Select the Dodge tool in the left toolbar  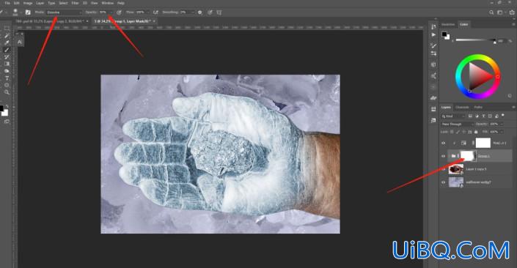[7, 71]
